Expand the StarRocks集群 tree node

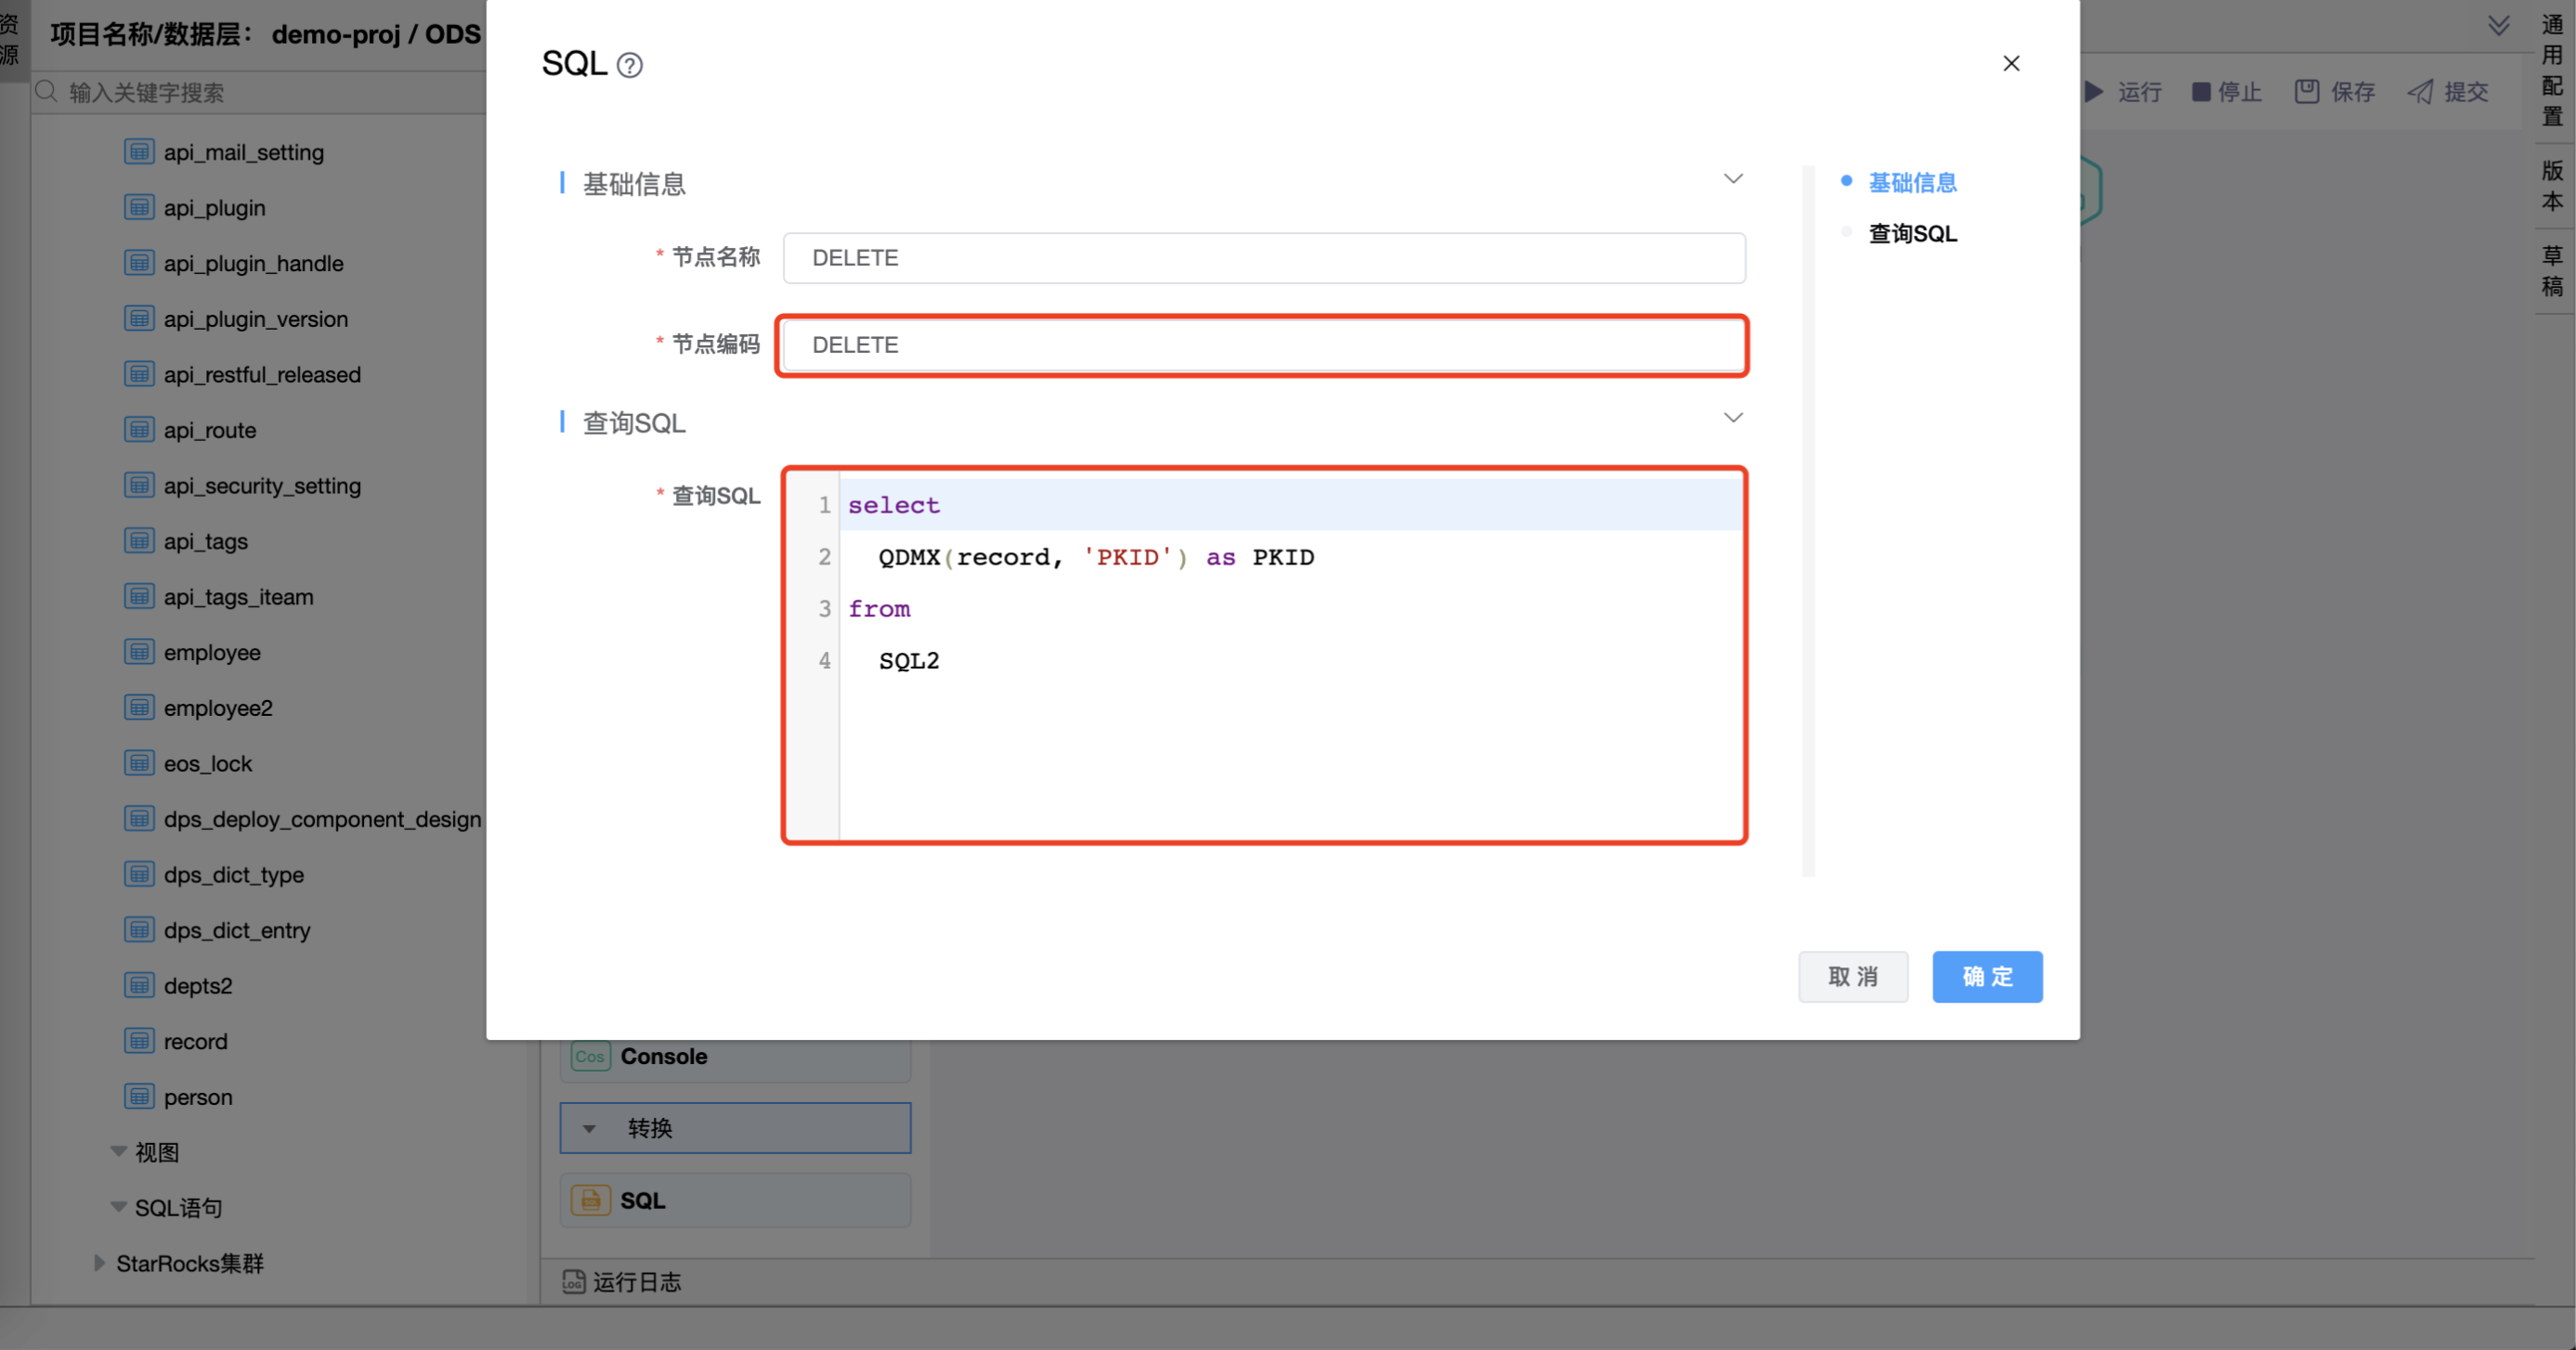click(x=99, y=1263)
